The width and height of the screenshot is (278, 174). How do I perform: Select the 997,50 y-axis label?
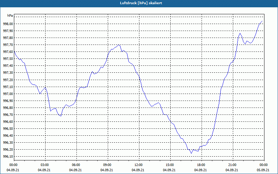click(x=8, y=59)
